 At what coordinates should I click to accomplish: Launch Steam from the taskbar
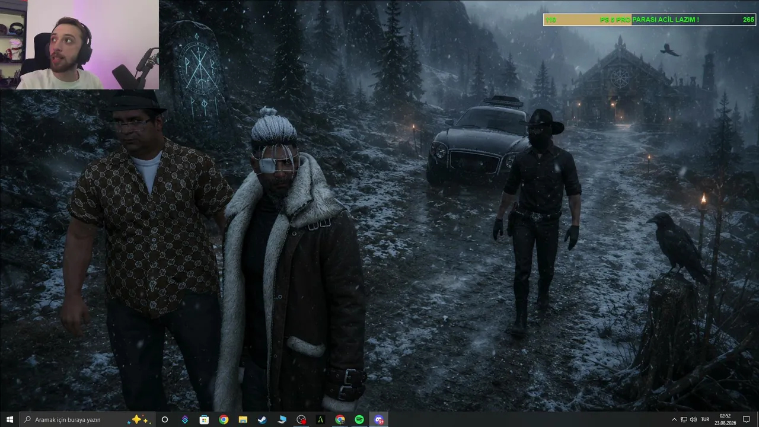coord(262,419)
